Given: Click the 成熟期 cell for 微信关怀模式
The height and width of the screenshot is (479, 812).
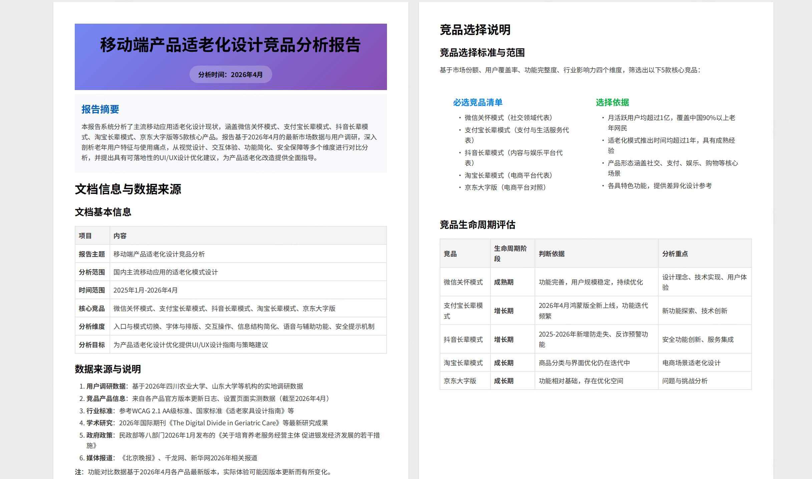Looking at the screenshot, I should (x=503, y=282).
